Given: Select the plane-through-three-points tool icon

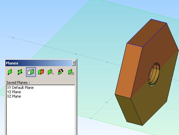Looking at the screenshot, I should point(20,72).
